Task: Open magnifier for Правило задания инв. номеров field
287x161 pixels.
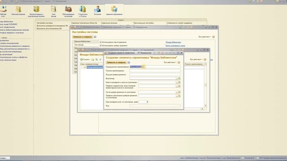Action: pyautogui.click(x=179, y=86)
